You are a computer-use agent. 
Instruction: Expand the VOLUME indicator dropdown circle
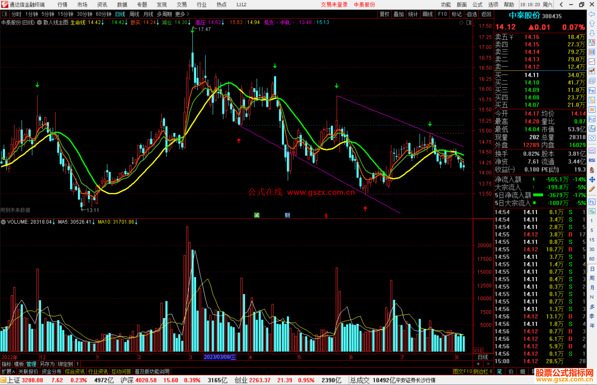click(x=3, y=222)
